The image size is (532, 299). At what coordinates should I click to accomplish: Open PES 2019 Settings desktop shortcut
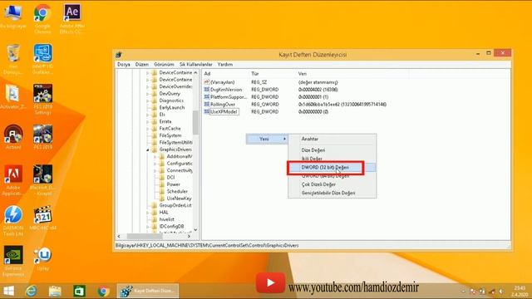tap(42, 100)
